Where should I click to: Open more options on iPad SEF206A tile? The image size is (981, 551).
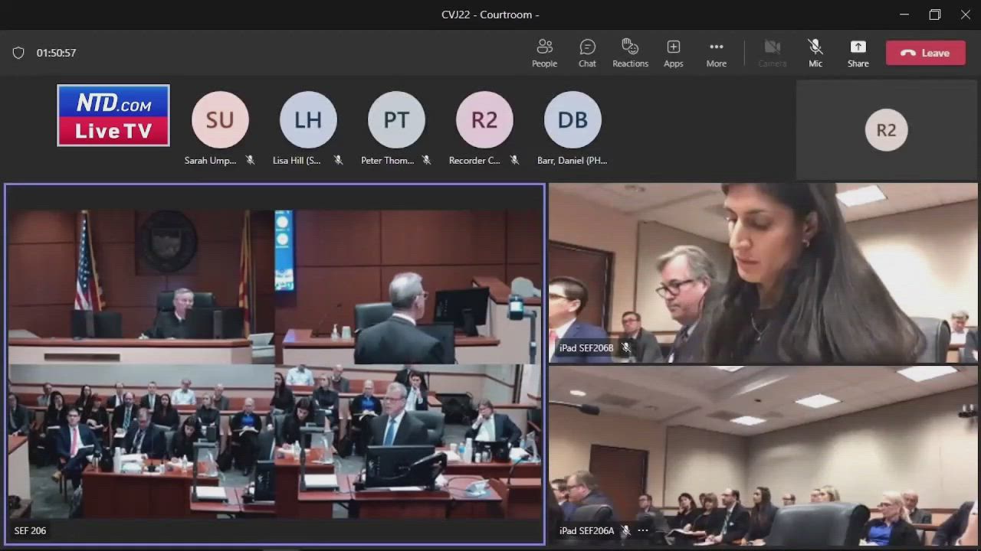pos(643,530)
